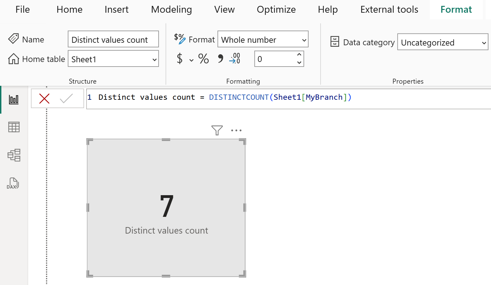Image resolution: width=491 pixels, height=285 pixels.
Task: Expand the Data category dropdown
Action: pyautogui.click(x=484, y=43)
